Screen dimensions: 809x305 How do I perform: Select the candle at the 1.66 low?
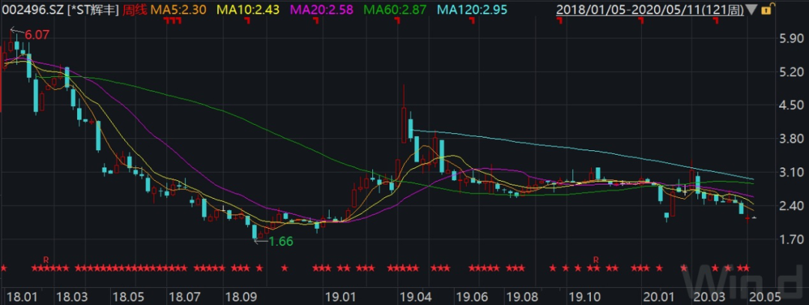pos(255,232)
